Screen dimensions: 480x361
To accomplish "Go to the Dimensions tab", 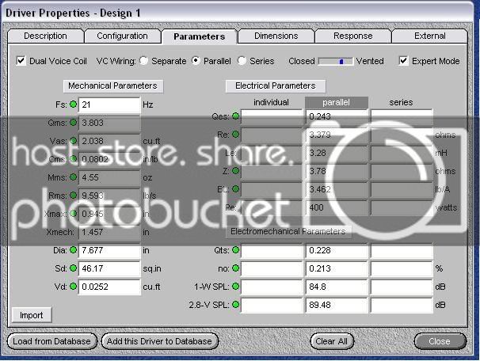I will [276, 36].
